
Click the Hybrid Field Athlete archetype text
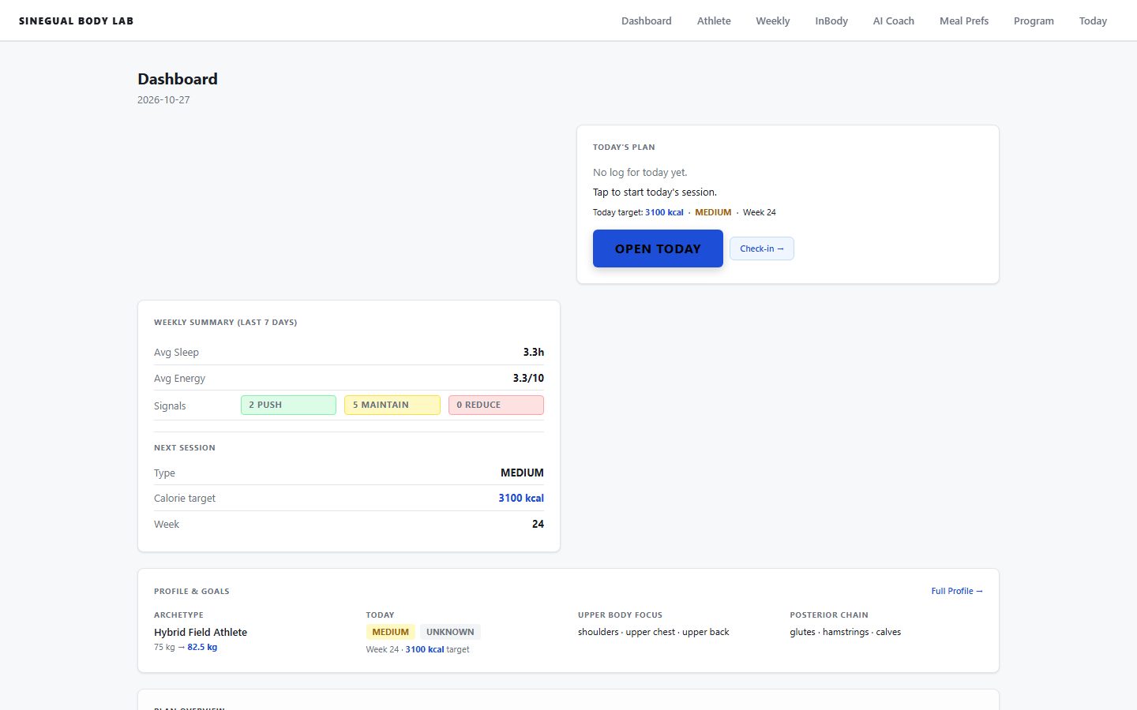coord(201,632)
